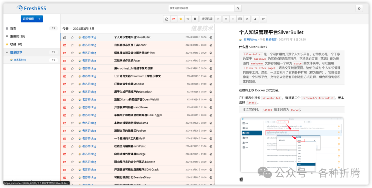This screenshot has width=372, height=188.
Task: Switch to the global grid view icon
Action: point(233,19)
